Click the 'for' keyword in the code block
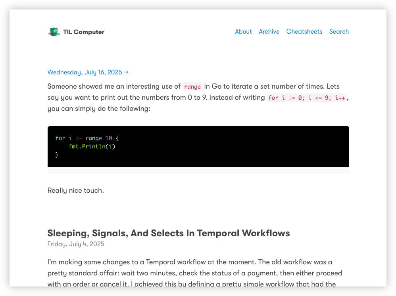 coord(60,138)
